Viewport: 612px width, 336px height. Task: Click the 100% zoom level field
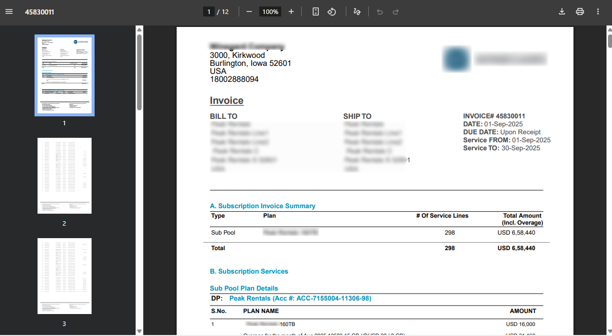pyautogui.click(x=270, y=11)
